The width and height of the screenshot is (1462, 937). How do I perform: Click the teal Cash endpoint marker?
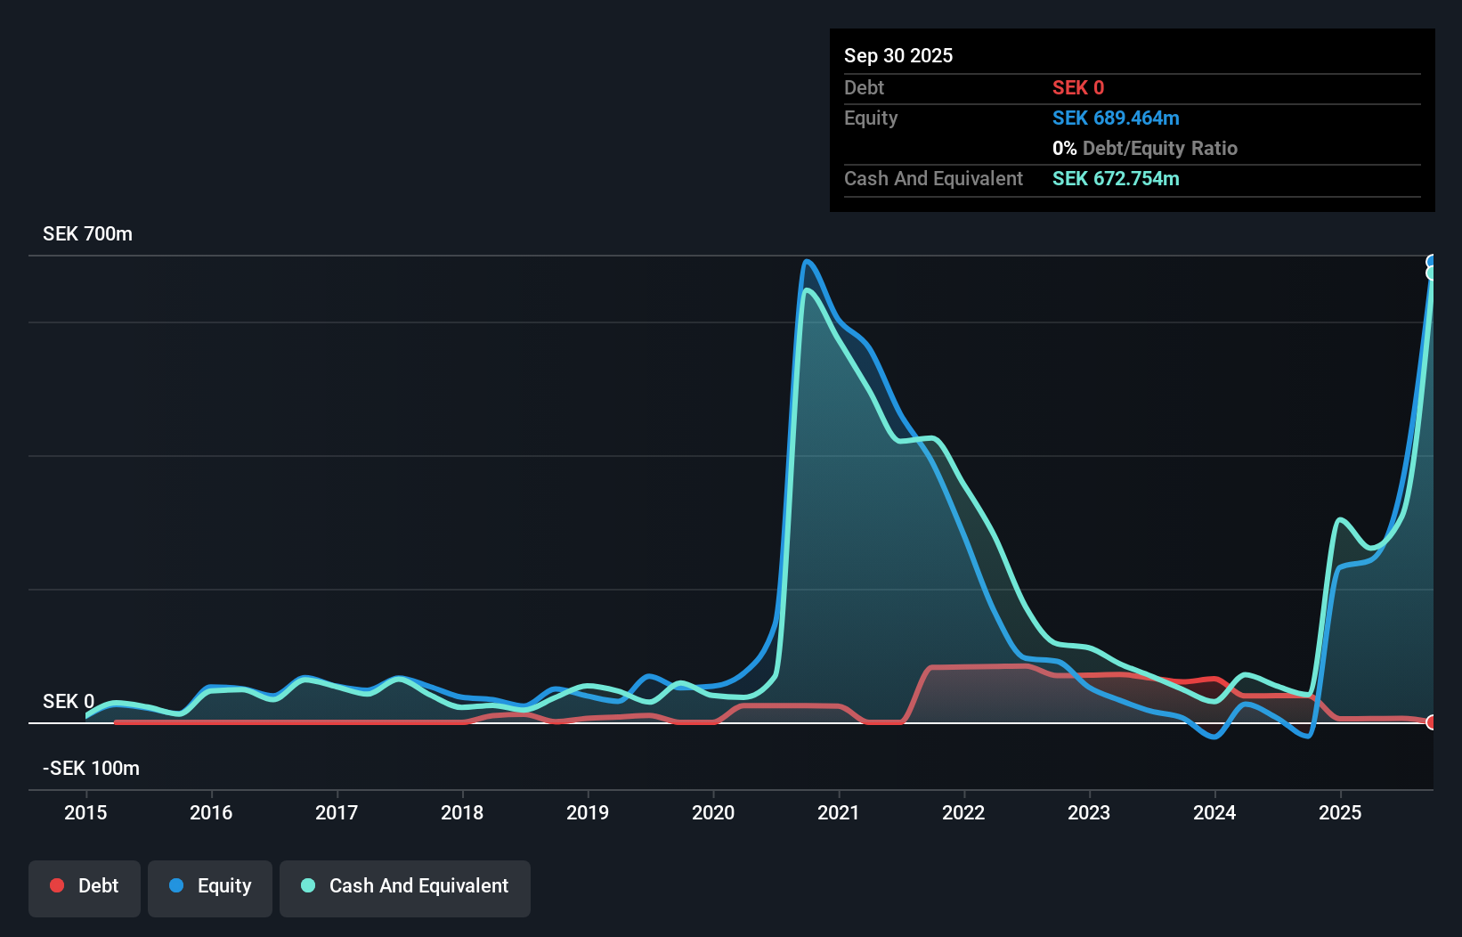[x=1432, y=273]
